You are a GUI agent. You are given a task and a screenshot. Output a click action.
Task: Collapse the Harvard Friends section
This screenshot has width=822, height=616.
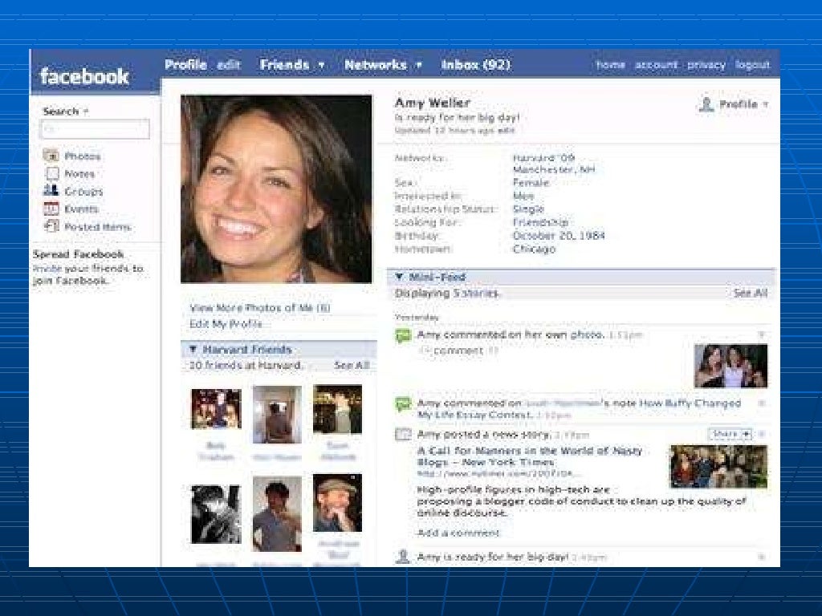tap(193, 350)
